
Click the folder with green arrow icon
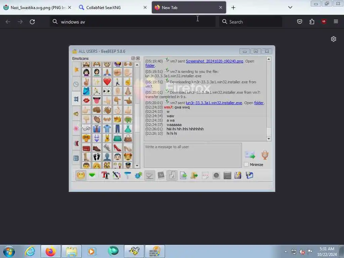[x=194, y=175]
